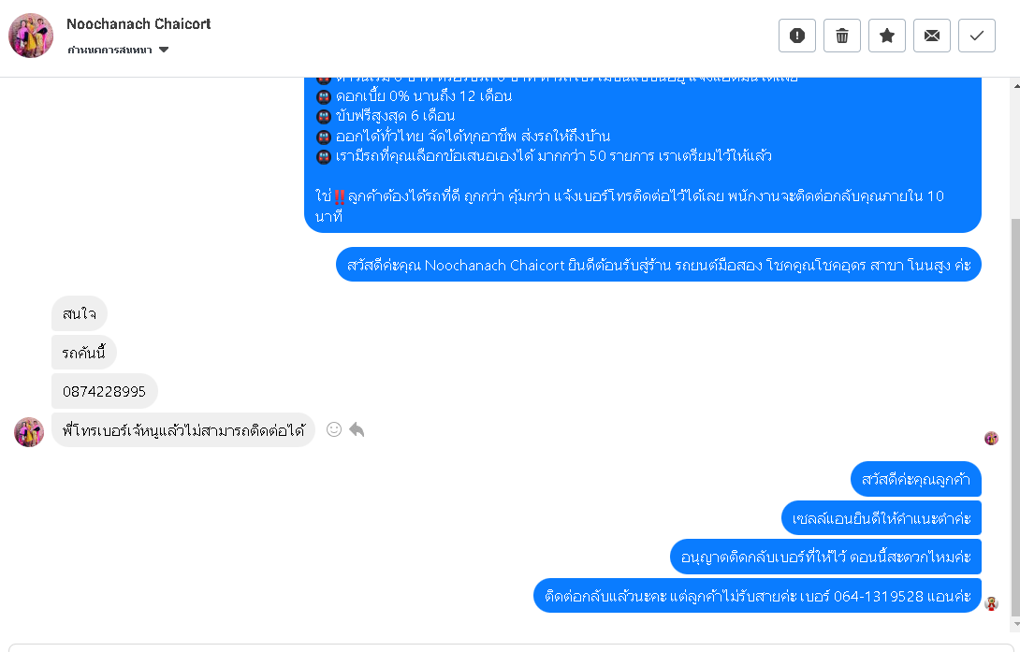The height and width of the screenshot is (652, 1020).
Task: Click the spam/report exclamation icon
Action: click(x=797, y=36)
